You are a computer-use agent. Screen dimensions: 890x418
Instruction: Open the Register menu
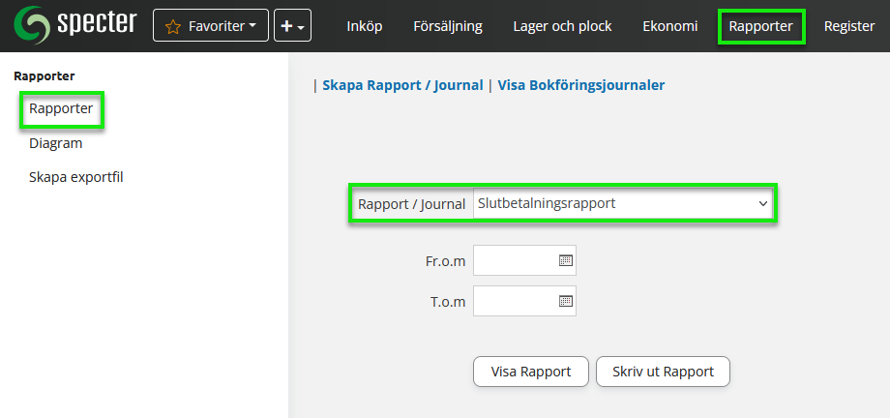point(848,26)
